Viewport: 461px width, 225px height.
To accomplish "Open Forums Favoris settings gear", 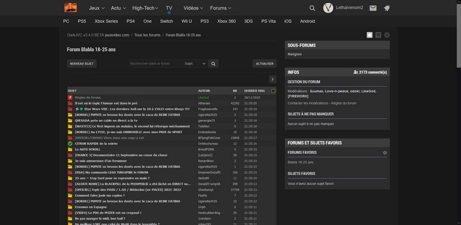I will pyautogui.click(x=385, y=153).
